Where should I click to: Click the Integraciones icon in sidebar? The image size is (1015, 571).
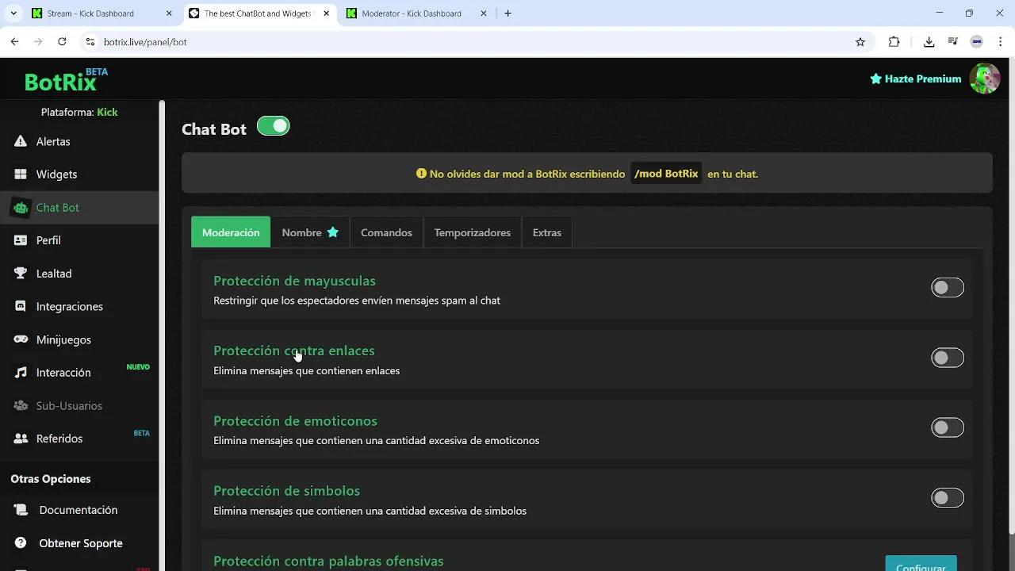21,306
